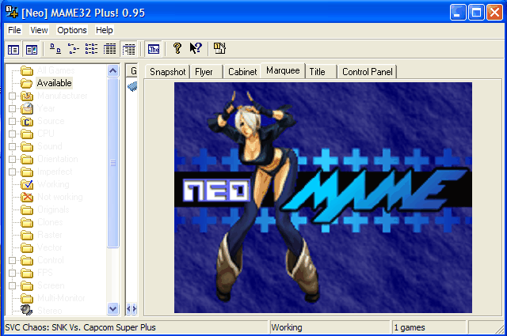The height and width of the screenshot is (336, 507).
Task: Expand the Control tree node
Action: pyautogui.click(x=12, y=260)
